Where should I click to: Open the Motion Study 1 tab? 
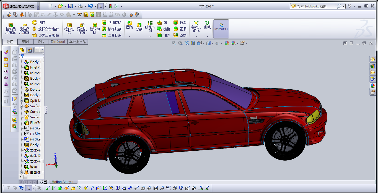click(x=63, y=182)
